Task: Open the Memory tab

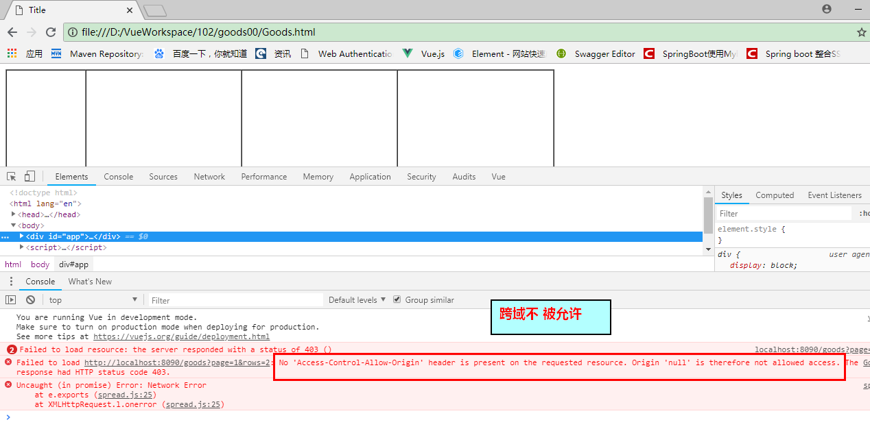Action: coord(318,176)
